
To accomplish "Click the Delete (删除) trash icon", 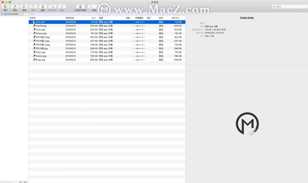I will click(43, 7).
